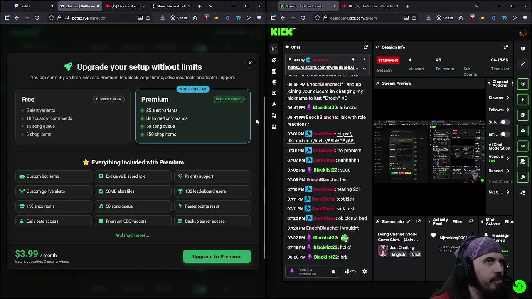Screen dimensions: 532x299
Task: Pop out the Session info panel
Action: point(506,47)
